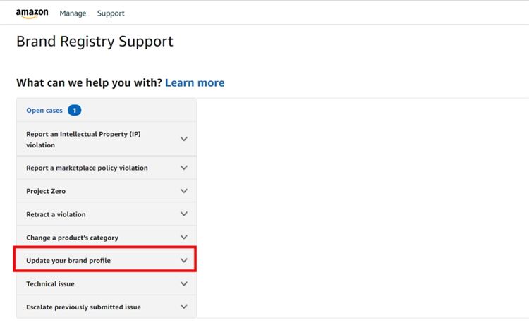Expand Report a marketplace policy violation chevron
The height and width of the screenshot is (325, 529).
pos(184,168)
